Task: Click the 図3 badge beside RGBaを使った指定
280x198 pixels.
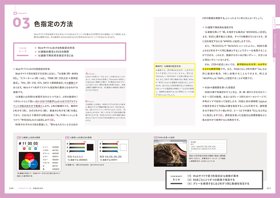Action: click(156, 137)
